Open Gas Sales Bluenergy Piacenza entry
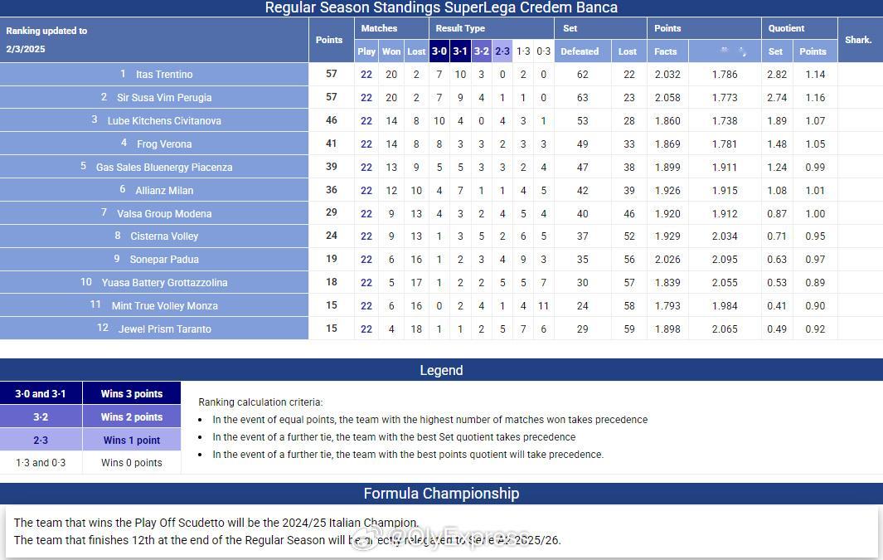This screenshot has width=883, height=560. [x=164, y=168]
